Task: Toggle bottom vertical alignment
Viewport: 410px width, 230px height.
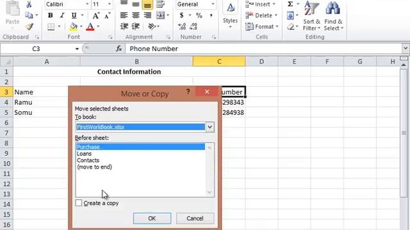Action: (x=147, y=4)
